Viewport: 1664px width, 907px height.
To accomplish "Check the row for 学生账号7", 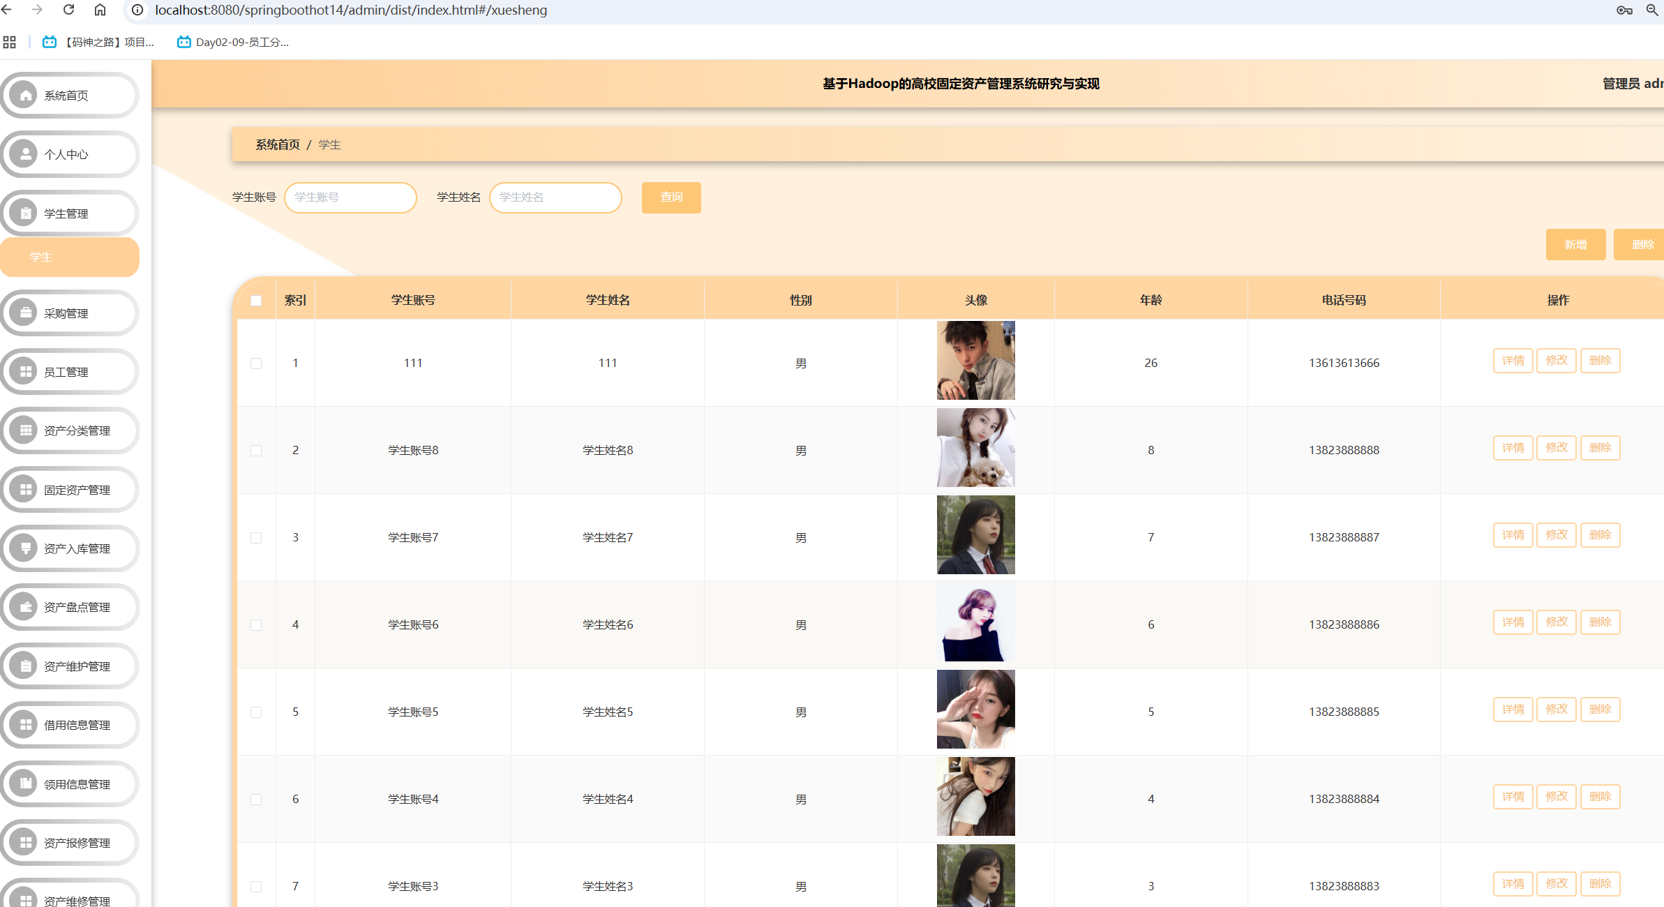I will coord(256,538).
